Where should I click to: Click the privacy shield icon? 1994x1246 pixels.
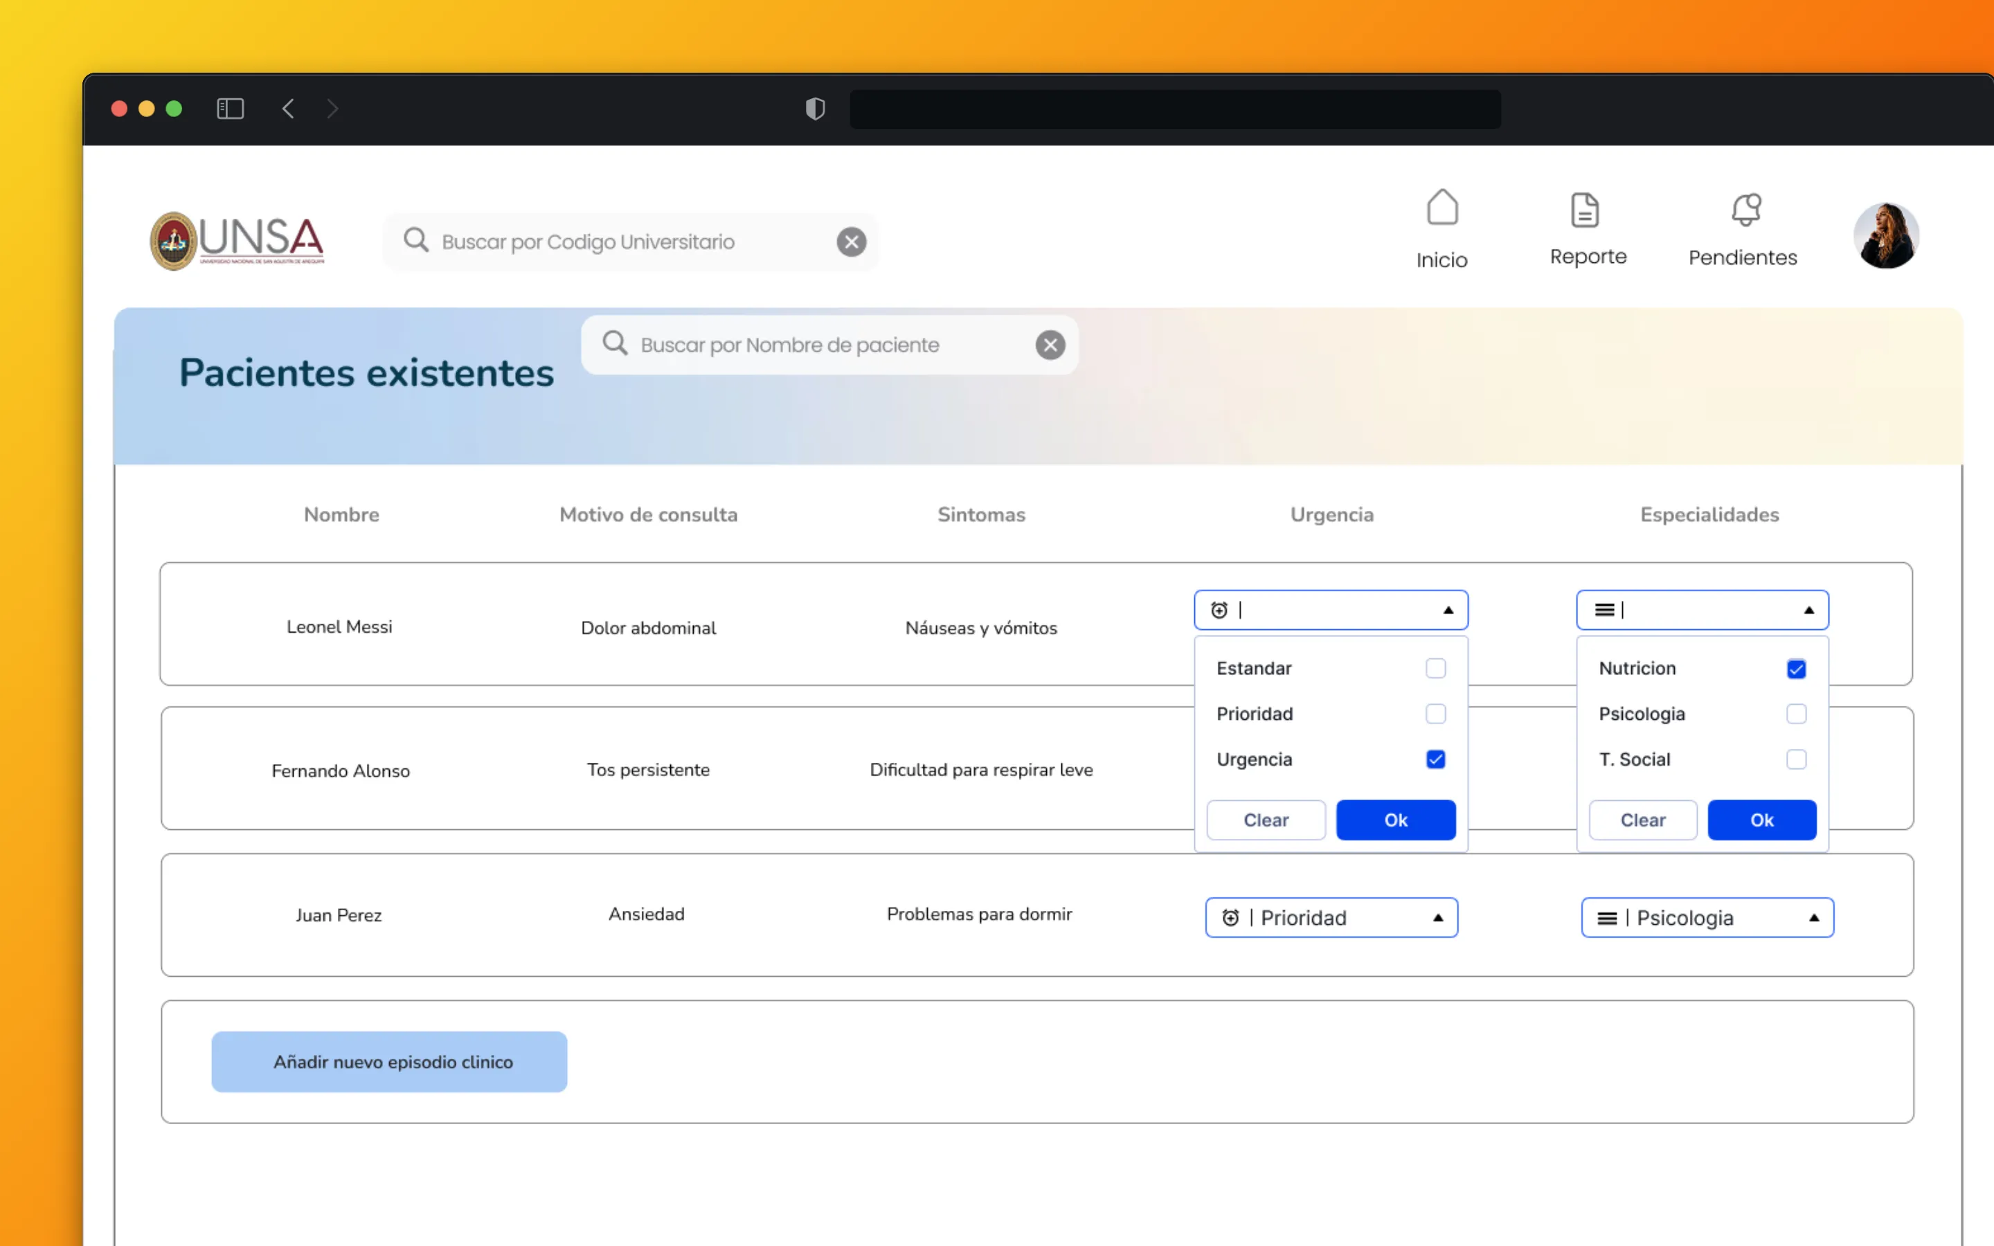(x=815, y=109)
